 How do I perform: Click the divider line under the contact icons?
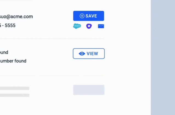pos(52,39)
